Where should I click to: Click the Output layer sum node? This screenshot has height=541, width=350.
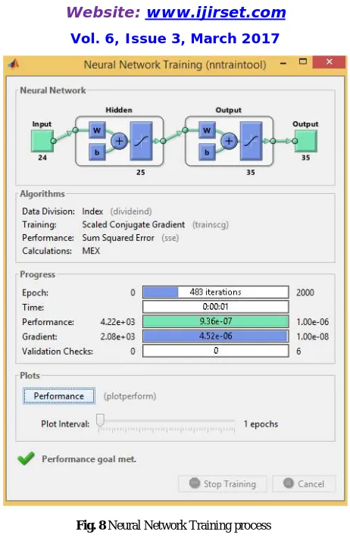229,141
